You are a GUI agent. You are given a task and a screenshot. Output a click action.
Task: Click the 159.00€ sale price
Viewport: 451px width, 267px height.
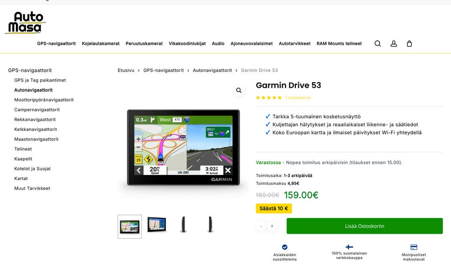(x=301, y=195)
